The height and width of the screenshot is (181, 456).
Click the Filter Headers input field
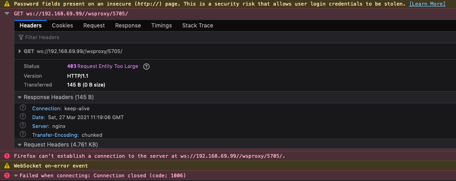point(235,37)
